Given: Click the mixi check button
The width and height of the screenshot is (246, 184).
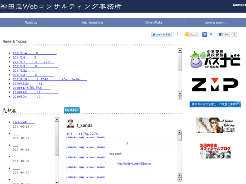Looking at the screenshot, I should (x=192, y=34).
